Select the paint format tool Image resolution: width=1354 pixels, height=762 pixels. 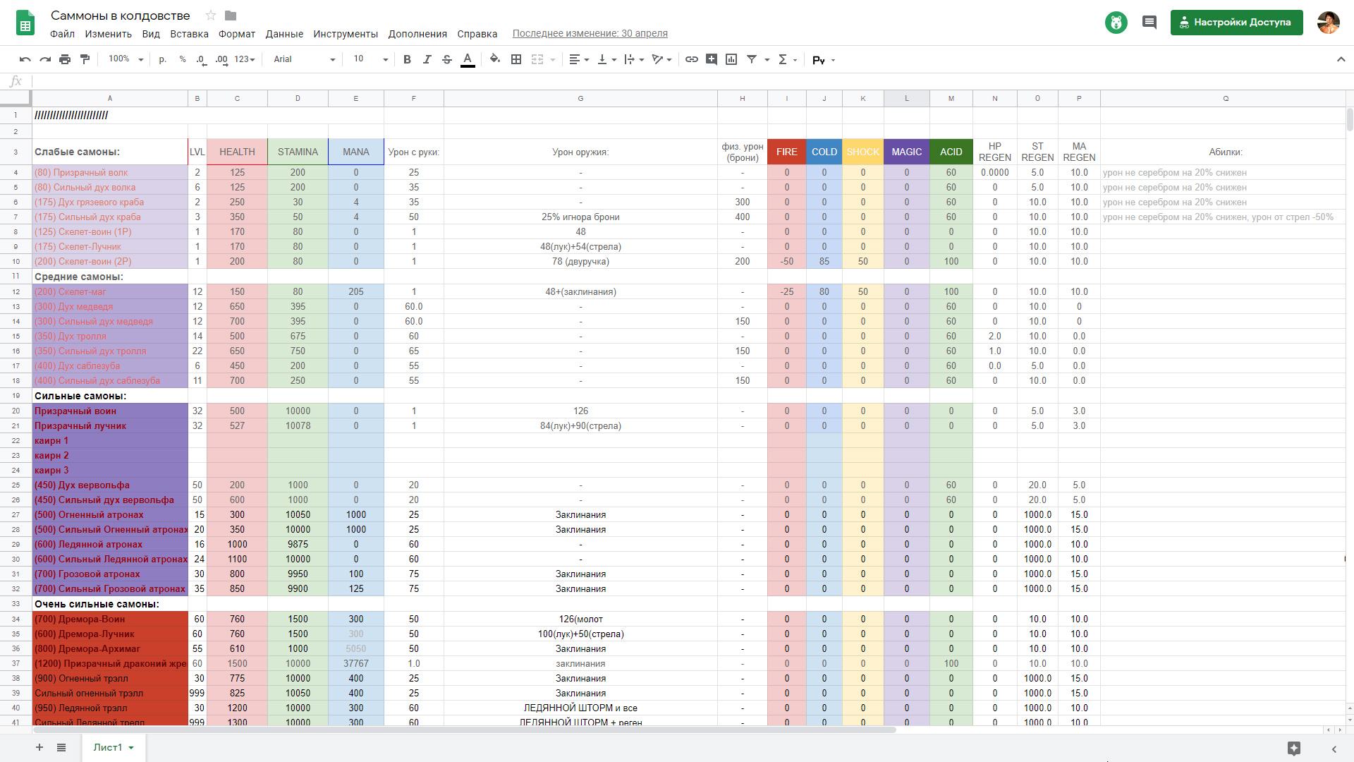point(85,59)
